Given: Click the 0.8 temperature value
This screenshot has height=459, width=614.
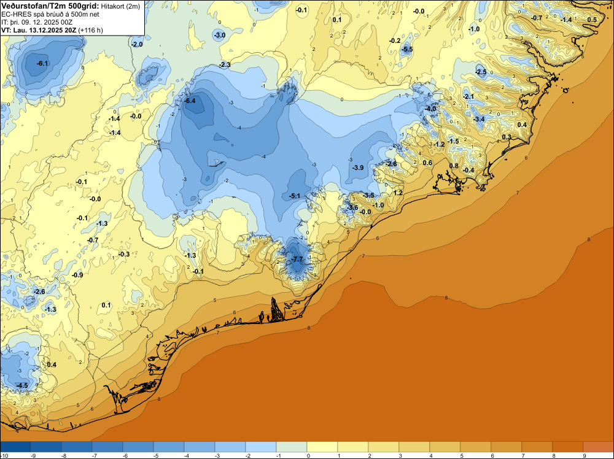Looking at the screenshot, I should point(454,166).
